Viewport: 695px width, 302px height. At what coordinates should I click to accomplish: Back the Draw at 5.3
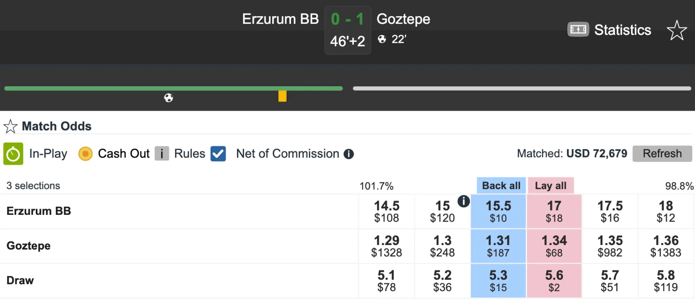point(498,281)
